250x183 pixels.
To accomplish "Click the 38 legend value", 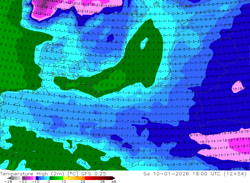I will coord(102,182).
